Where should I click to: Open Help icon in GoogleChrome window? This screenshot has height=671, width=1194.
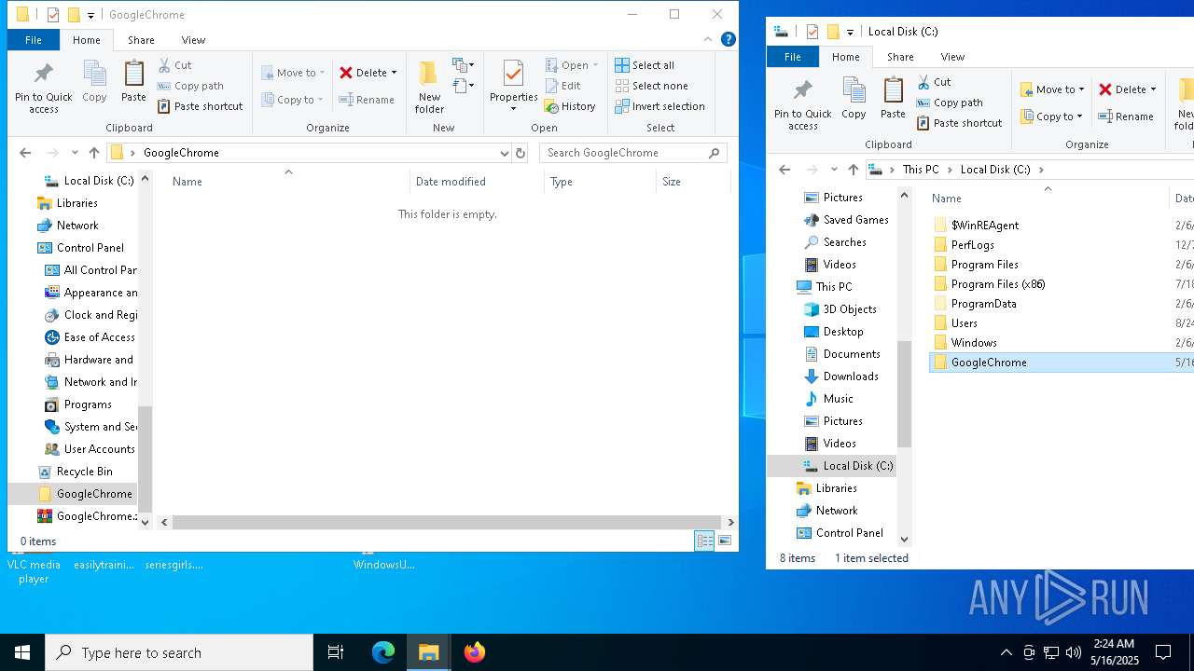tap(729, 40)
